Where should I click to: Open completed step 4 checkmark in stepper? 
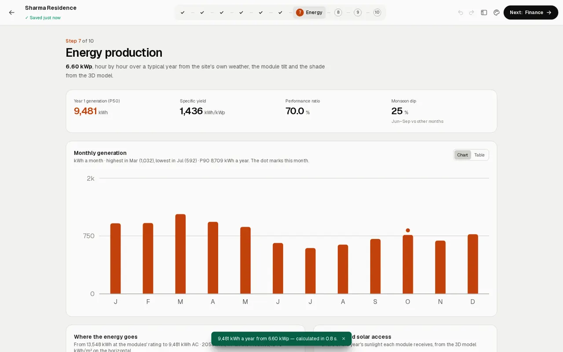pyautogui.click(x=241, y=12)
